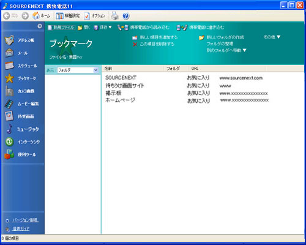Open help with question mark icon
306x245 pixels.
pos(126,16)
